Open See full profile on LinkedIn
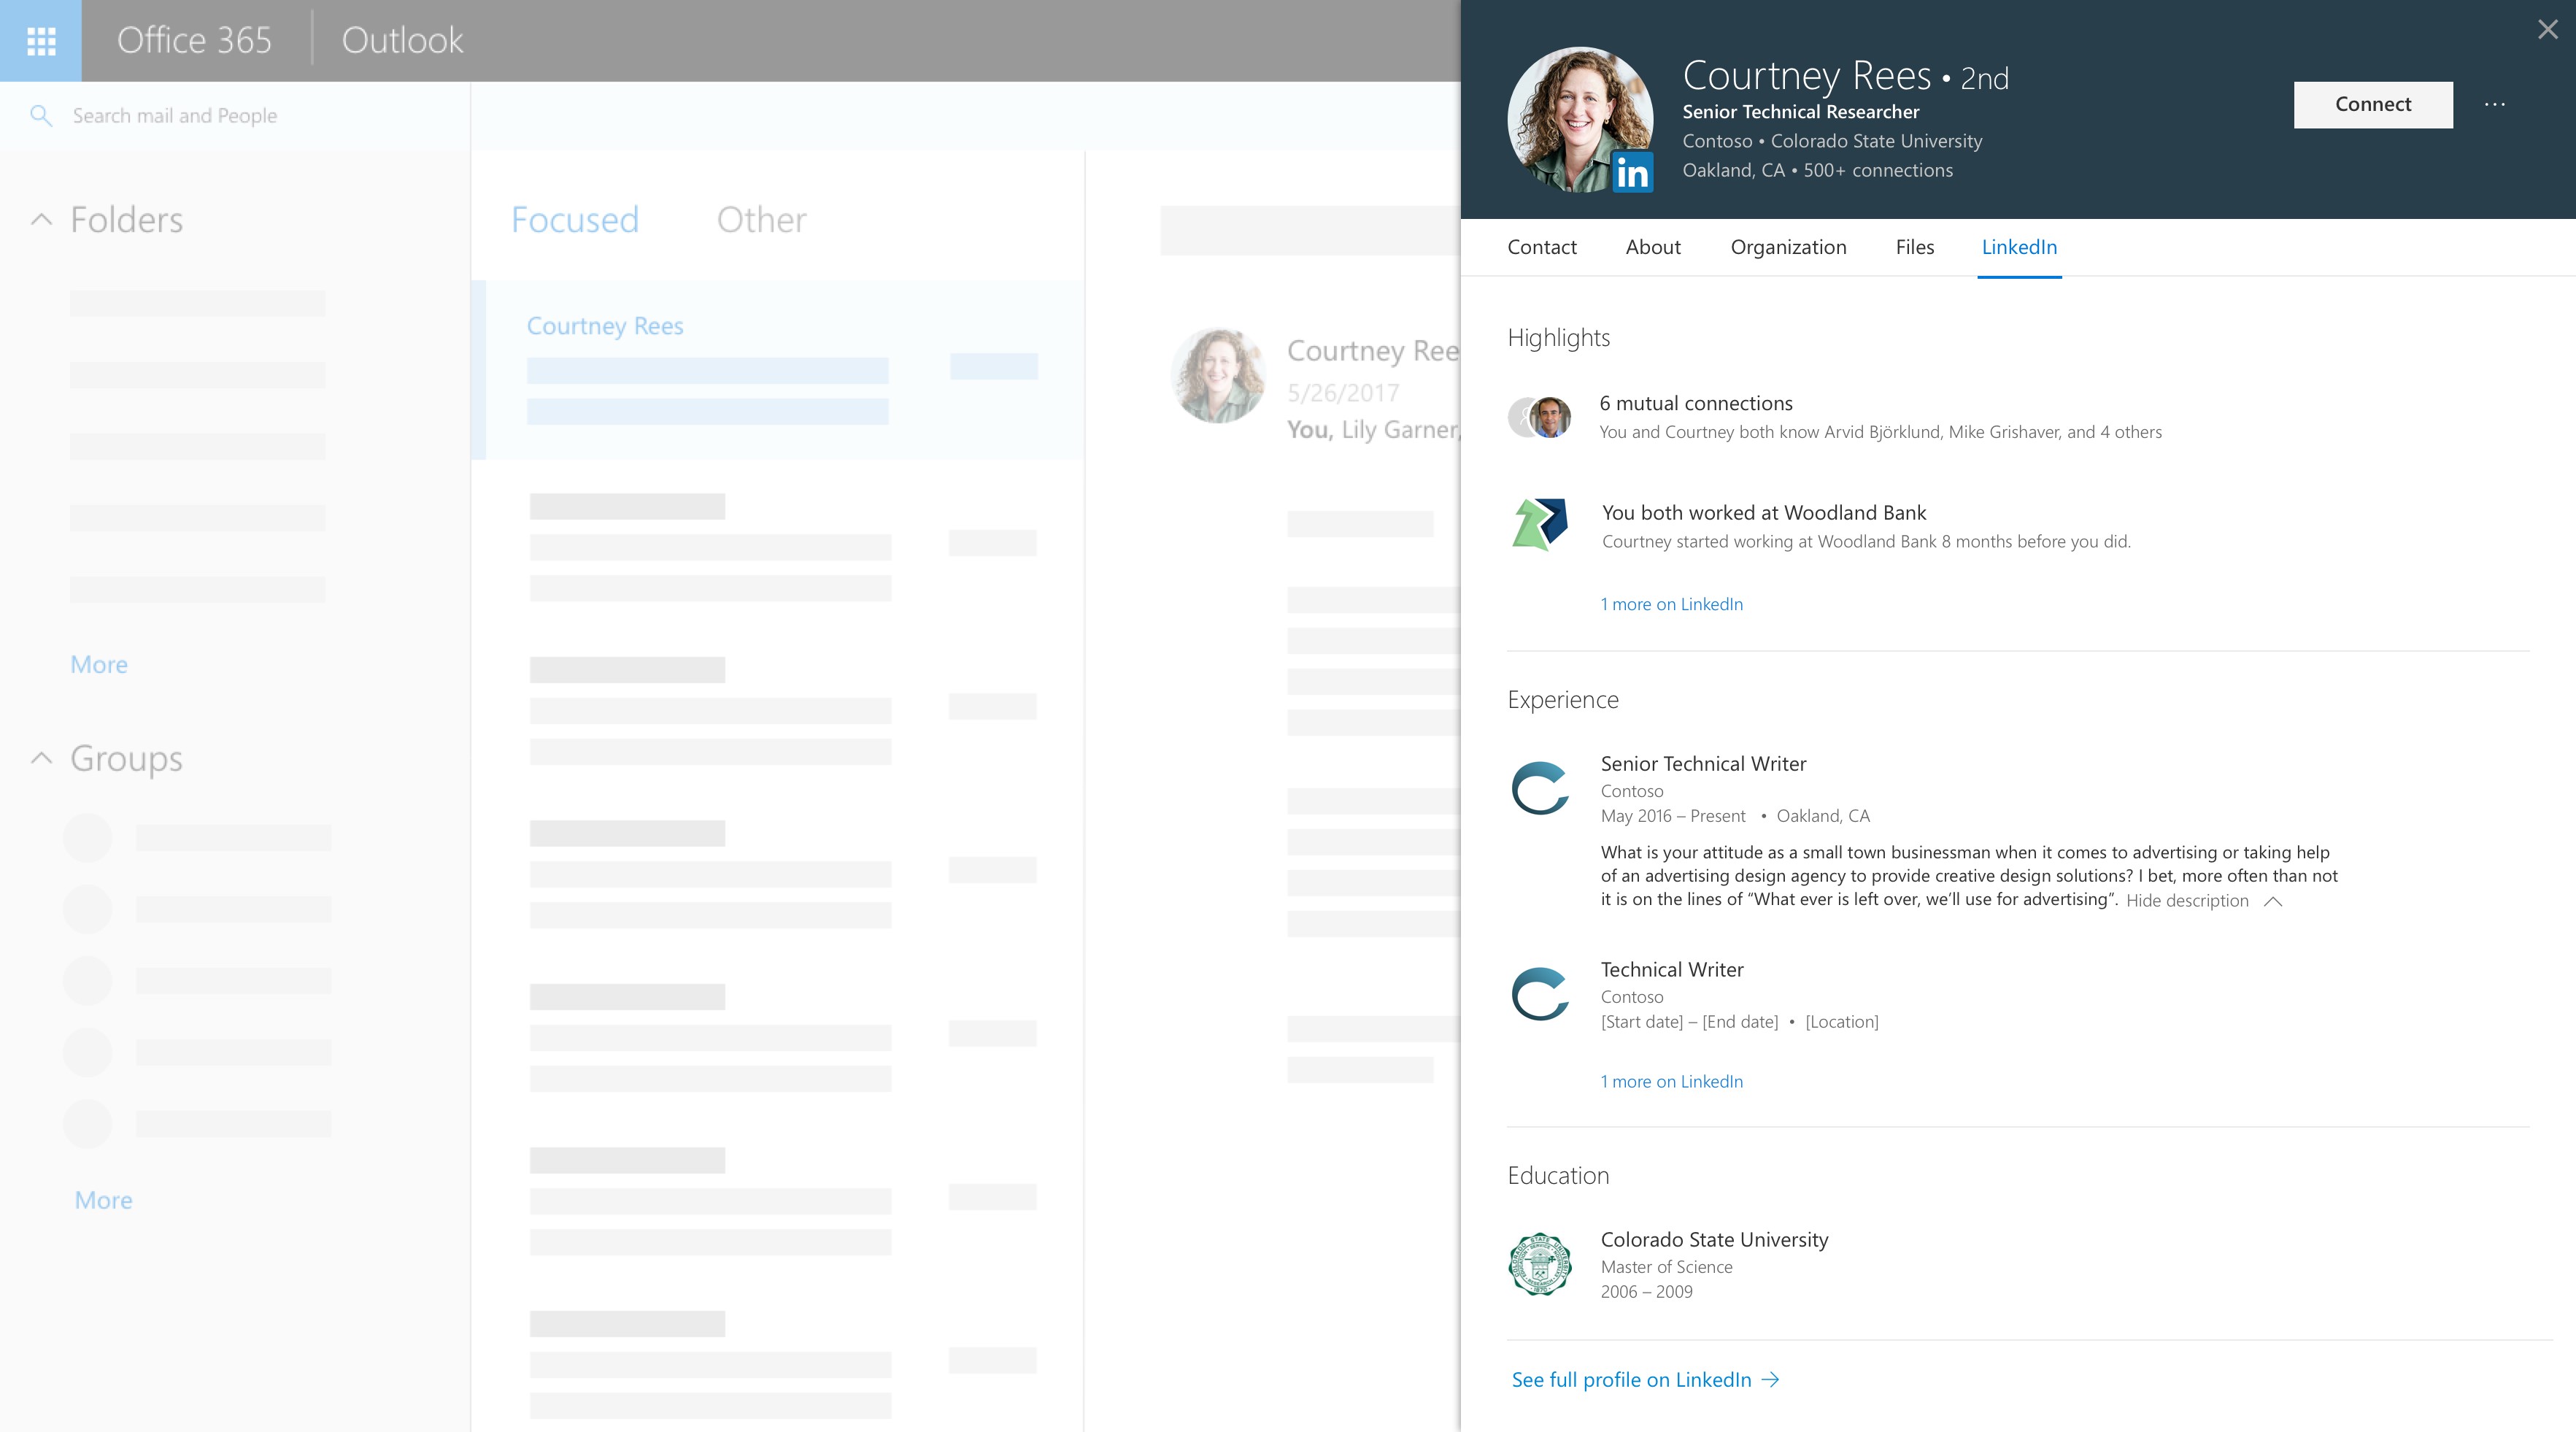This screenshot has height=1432, width=2576. click(x=1645, y=1380)
